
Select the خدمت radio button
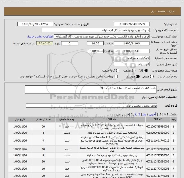click(x=134, y=70)
